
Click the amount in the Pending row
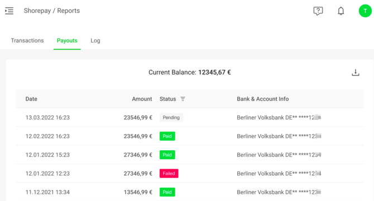click(x=138, y=118)
